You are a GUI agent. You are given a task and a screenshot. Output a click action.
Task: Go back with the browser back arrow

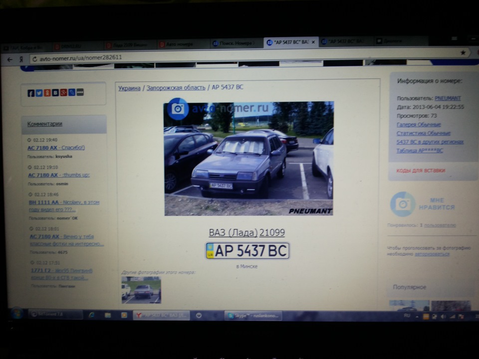pyautogui.click(x=10, y=59)
